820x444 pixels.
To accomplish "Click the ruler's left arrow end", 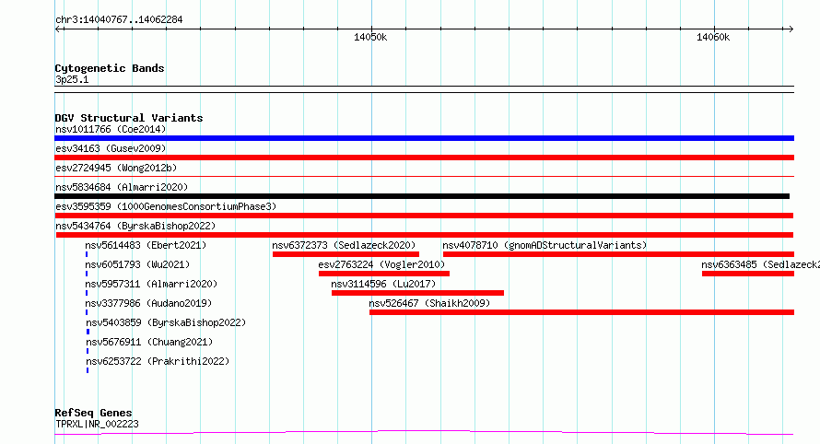I will [x=57, y=29].
